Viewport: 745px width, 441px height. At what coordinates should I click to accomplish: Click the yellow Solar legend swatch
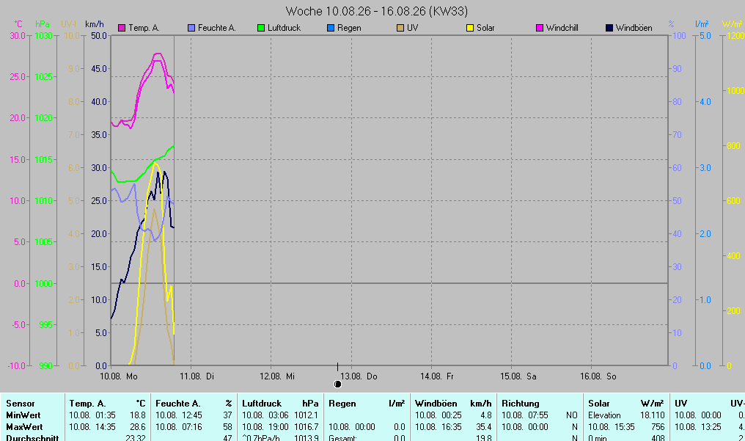point(470,28)
